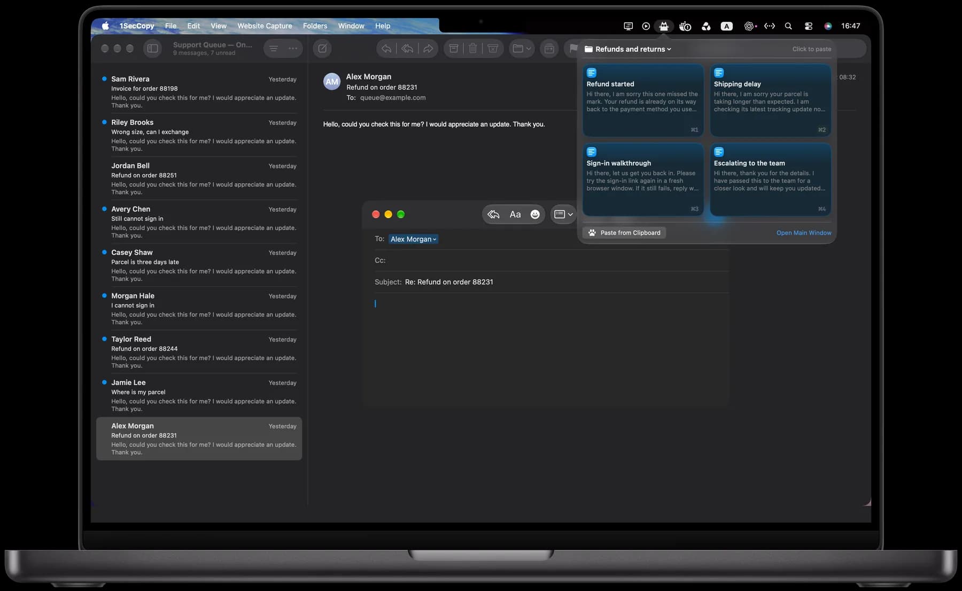
Task: Mark as junk with the crossed-box icon
Action: [493, 49]
